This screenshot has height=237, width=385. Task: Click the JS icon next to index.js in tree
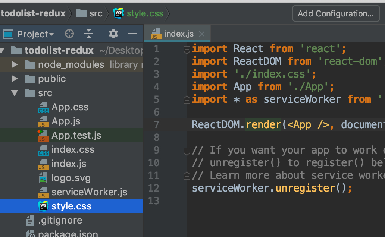click(x=43, y=164)
